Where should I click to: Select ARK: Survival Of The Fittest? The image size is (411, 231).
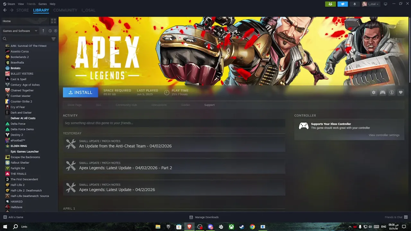click(29, 46)
